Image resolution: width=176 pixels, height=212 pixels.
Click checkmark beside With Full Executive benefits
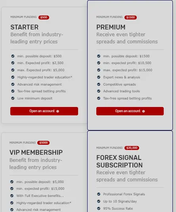pyautogui.click(x=12, y=196)
